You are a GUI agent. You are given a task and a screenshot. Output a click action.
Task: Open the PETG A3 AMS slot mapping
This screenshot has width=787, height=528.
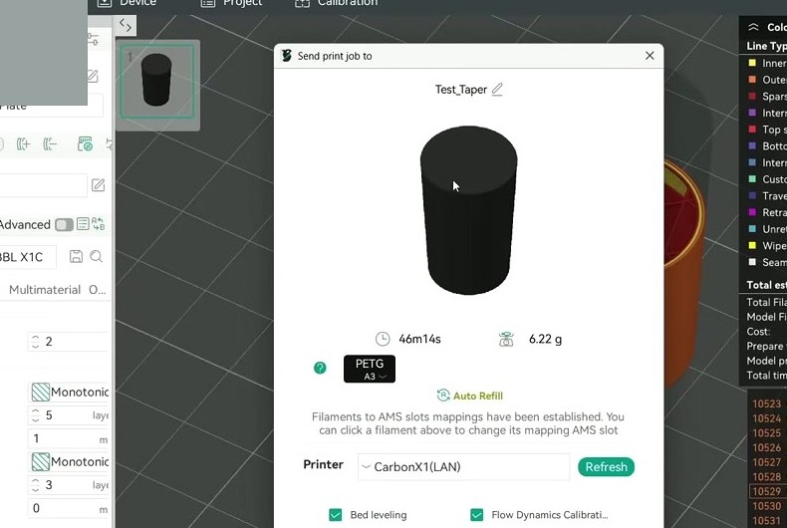click(370, 369)
